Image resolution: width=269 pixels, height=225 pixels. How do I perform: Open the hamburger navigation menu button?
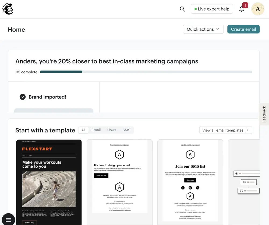[8, 220]
